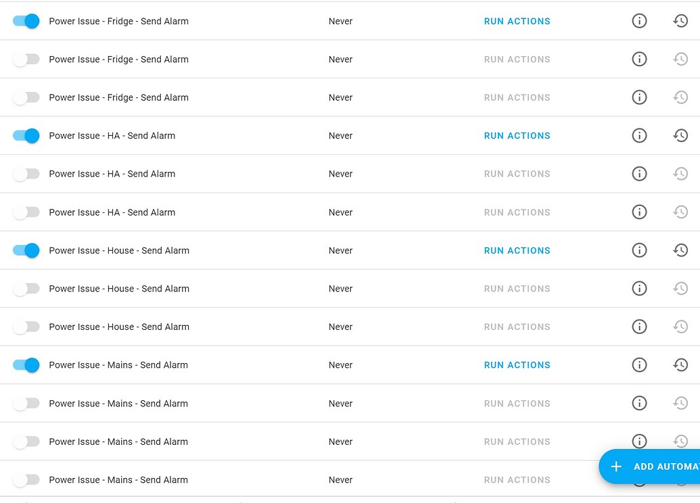This screenshot has width=700, height=503.
Task: Run actions for the enabled Power Issue - Mains automation
Action: pyautogui.click(x=517, y=364)
